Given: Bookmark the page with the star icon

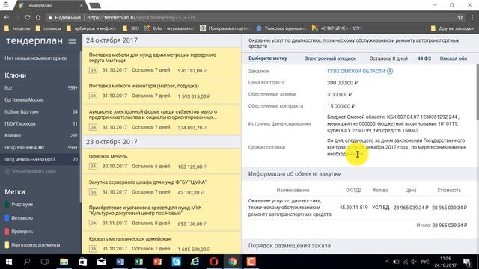Looking at the screenshot, I should click(460, 18).
